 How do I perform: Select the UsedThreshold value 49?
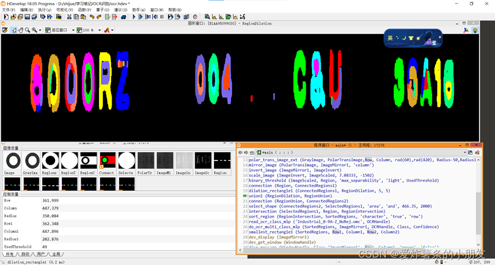click(x=45, y=247)
